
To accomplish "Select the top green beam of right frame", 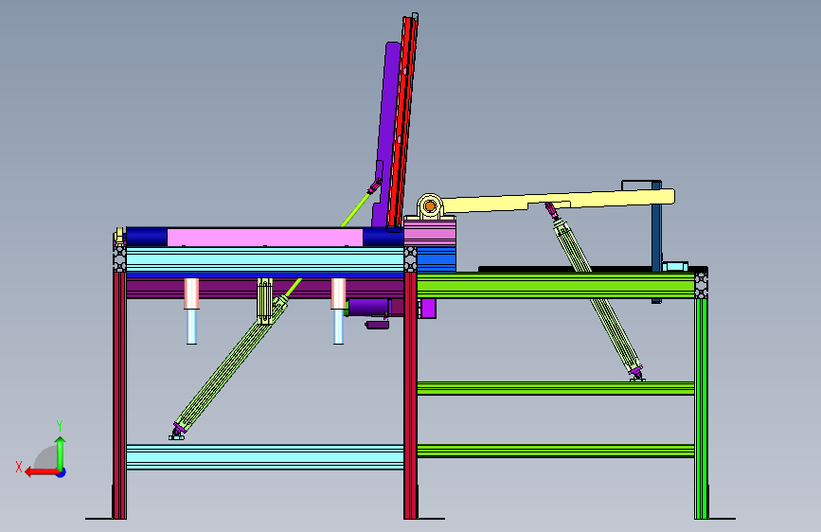I will click(556, 285).
